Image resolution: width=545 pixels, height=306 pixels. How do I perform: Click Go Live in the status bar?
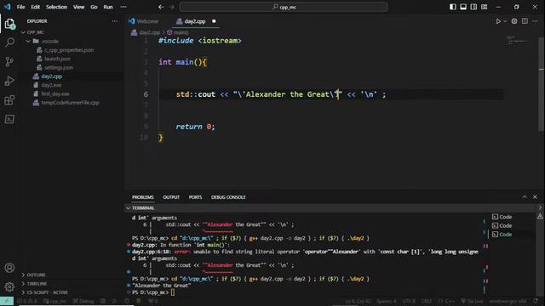pyautogui.click(x=472, y=301)
